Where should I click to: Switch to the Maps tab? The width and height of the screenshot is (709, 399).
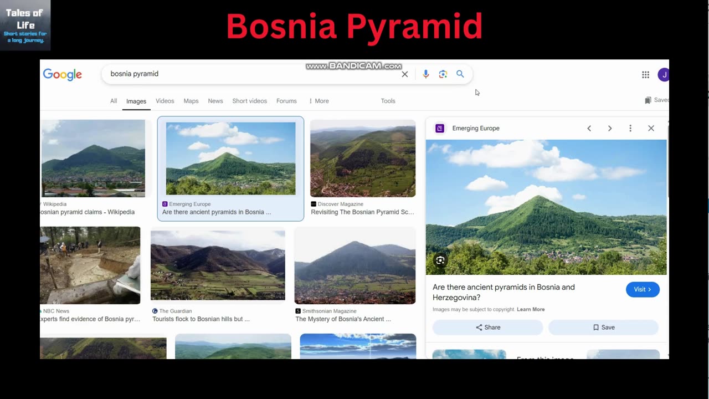(191, 101)
